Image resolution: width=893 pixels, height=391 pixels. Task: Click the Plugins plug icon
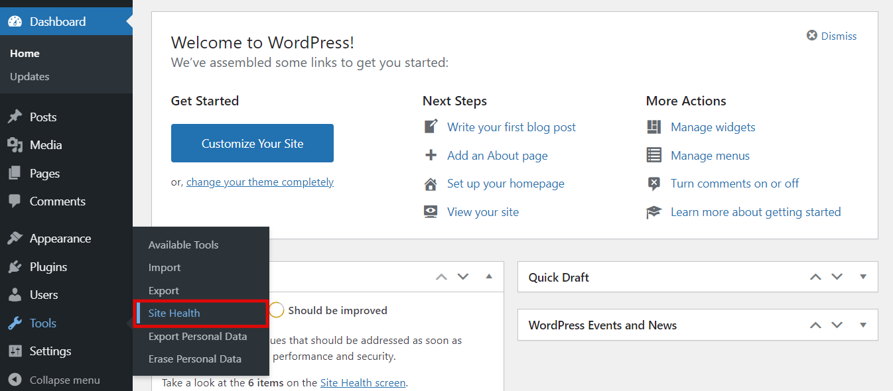pyautogui.click(x=15, y=267)
